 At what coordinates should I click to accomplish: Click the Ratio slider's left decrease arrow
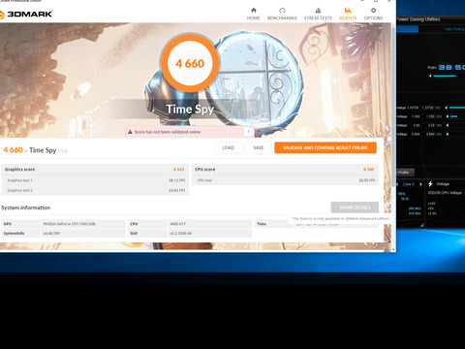(x=430, y=76)
